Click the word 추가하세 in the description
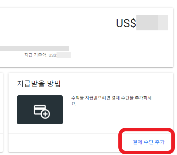This screenshot has width=177, height=155. 143,98
